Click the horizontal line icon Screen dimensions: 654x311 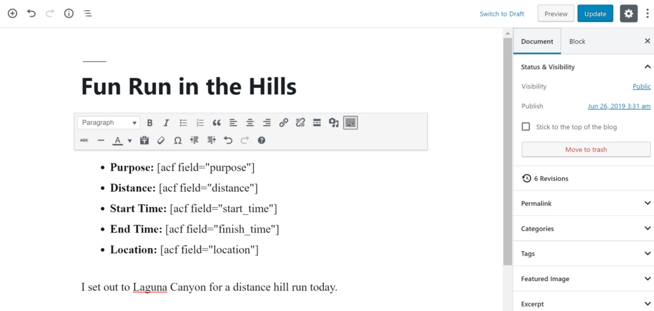(100, 140)
